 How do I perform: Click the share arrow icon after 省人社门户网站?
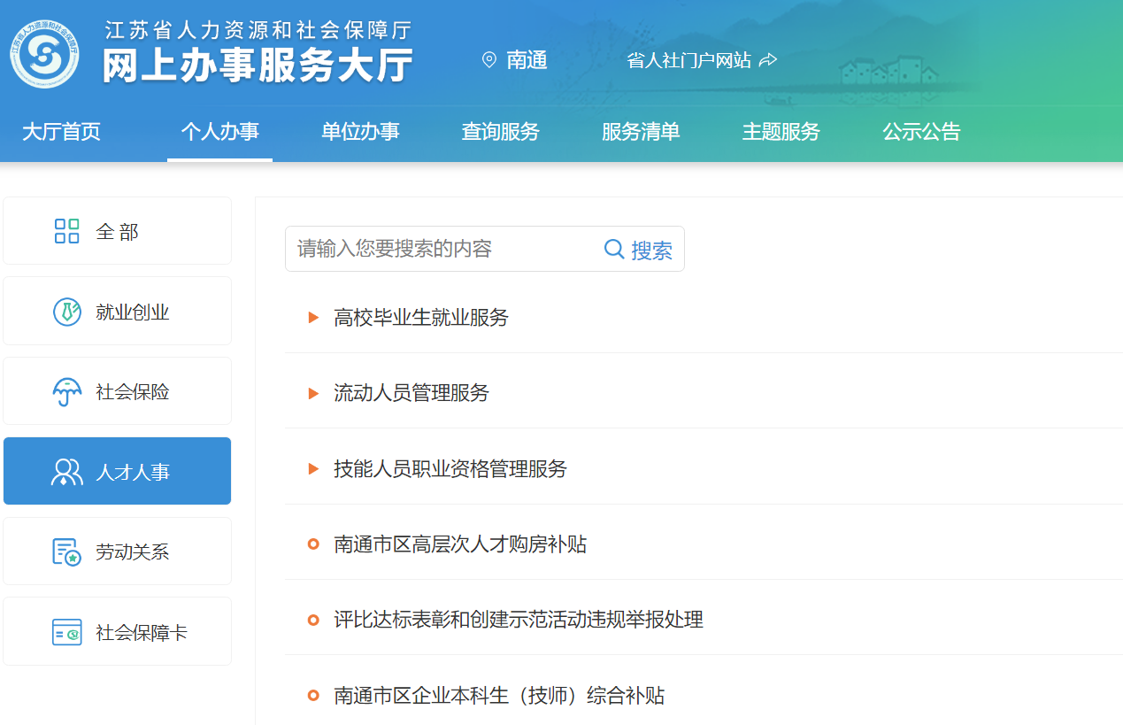[x=768, y=60]
